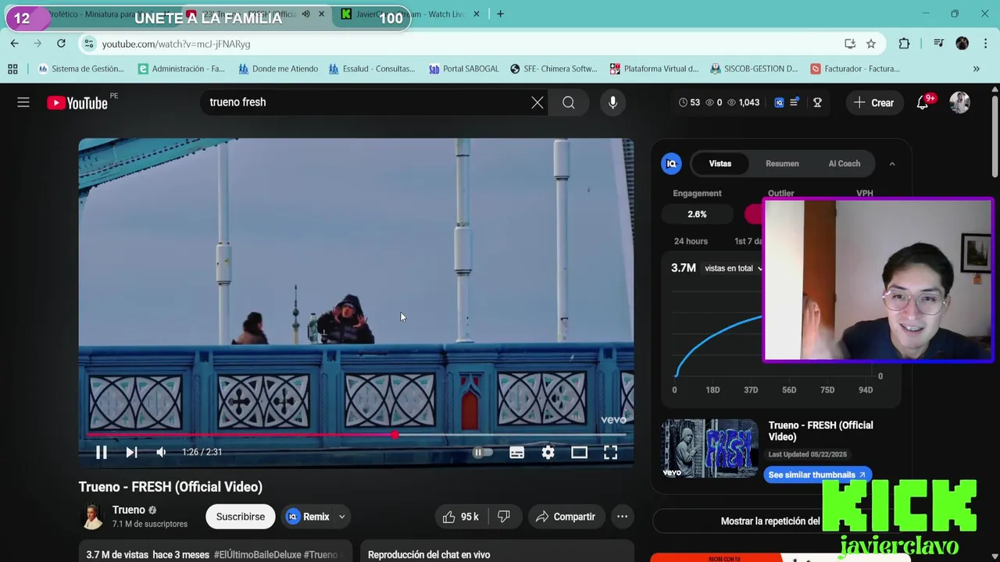Open the vistas en total dropdown

click(733, 269)
